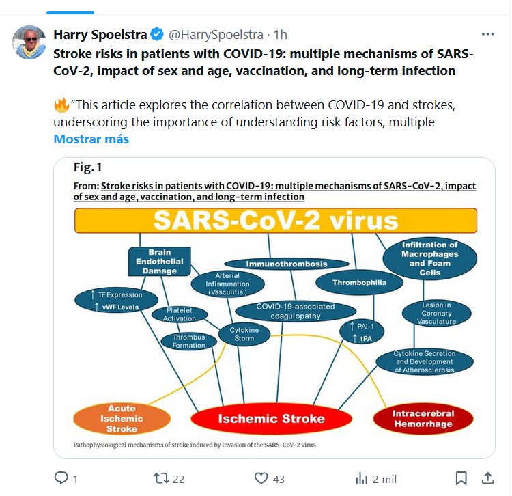Click the red Ischemic Stroke oval
This screenshot has height=496, width=512.
271,418
